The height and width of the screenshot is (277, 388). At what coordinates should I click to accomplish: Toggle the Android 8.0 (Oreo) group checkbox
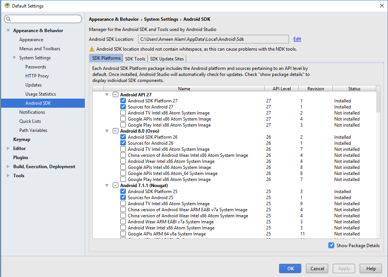tap(116, 131)
